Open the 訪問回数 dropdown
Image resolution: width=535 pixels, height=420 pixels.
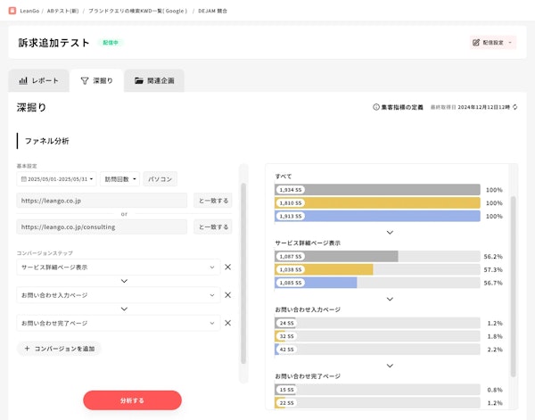pos(119,178)
